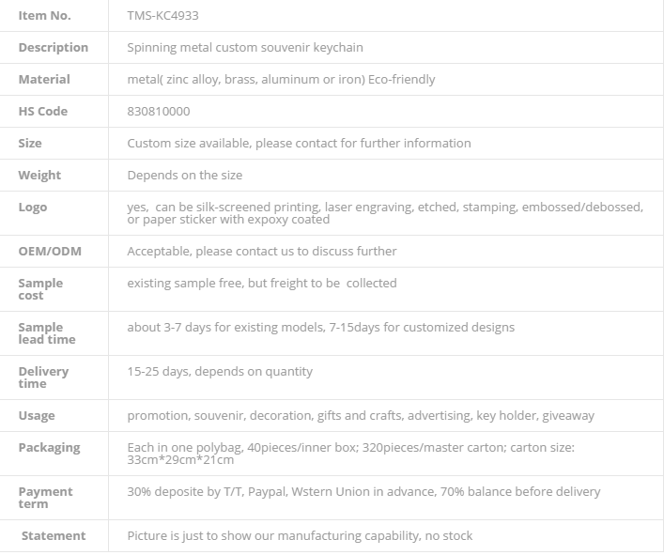The height and width of the screenshot is (555, 664).
Task: Click the Statement text about manufacturing capability
Action: [x=300, y=536]
